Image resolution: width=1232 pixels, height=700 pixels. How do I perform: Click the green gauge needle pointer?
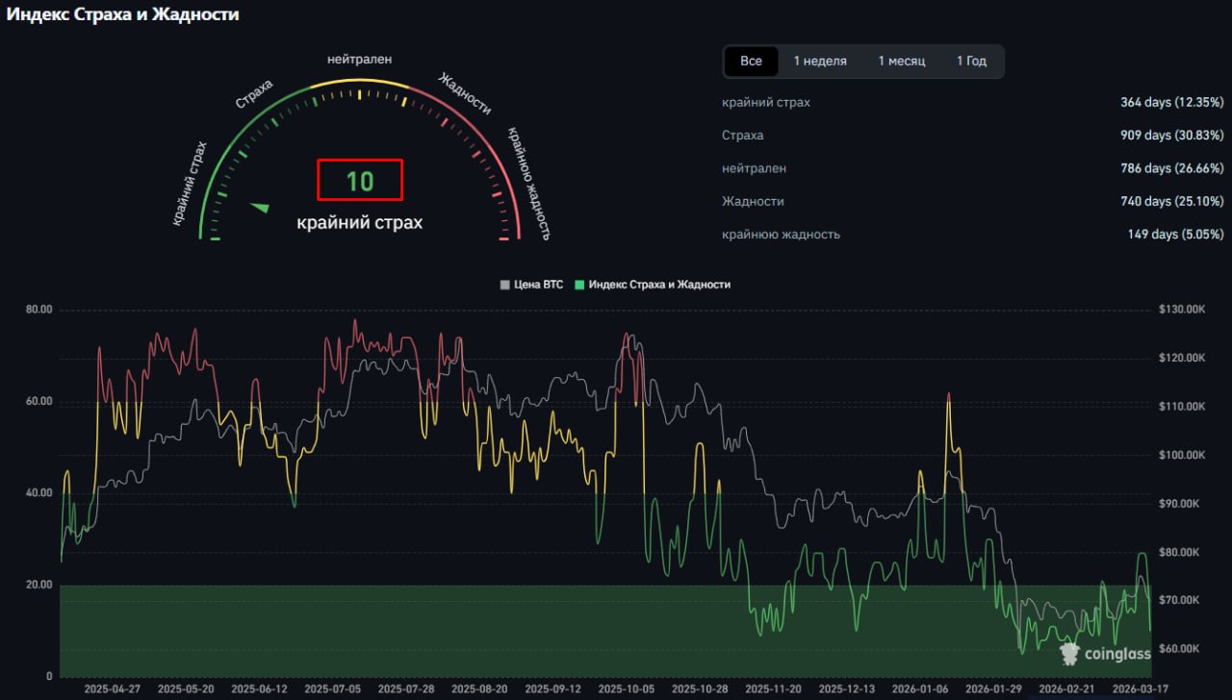(260, 207)
